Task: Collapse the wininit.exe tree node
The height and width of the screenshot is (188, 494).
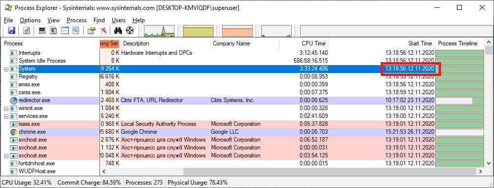Action: click(x=6, y=108)
